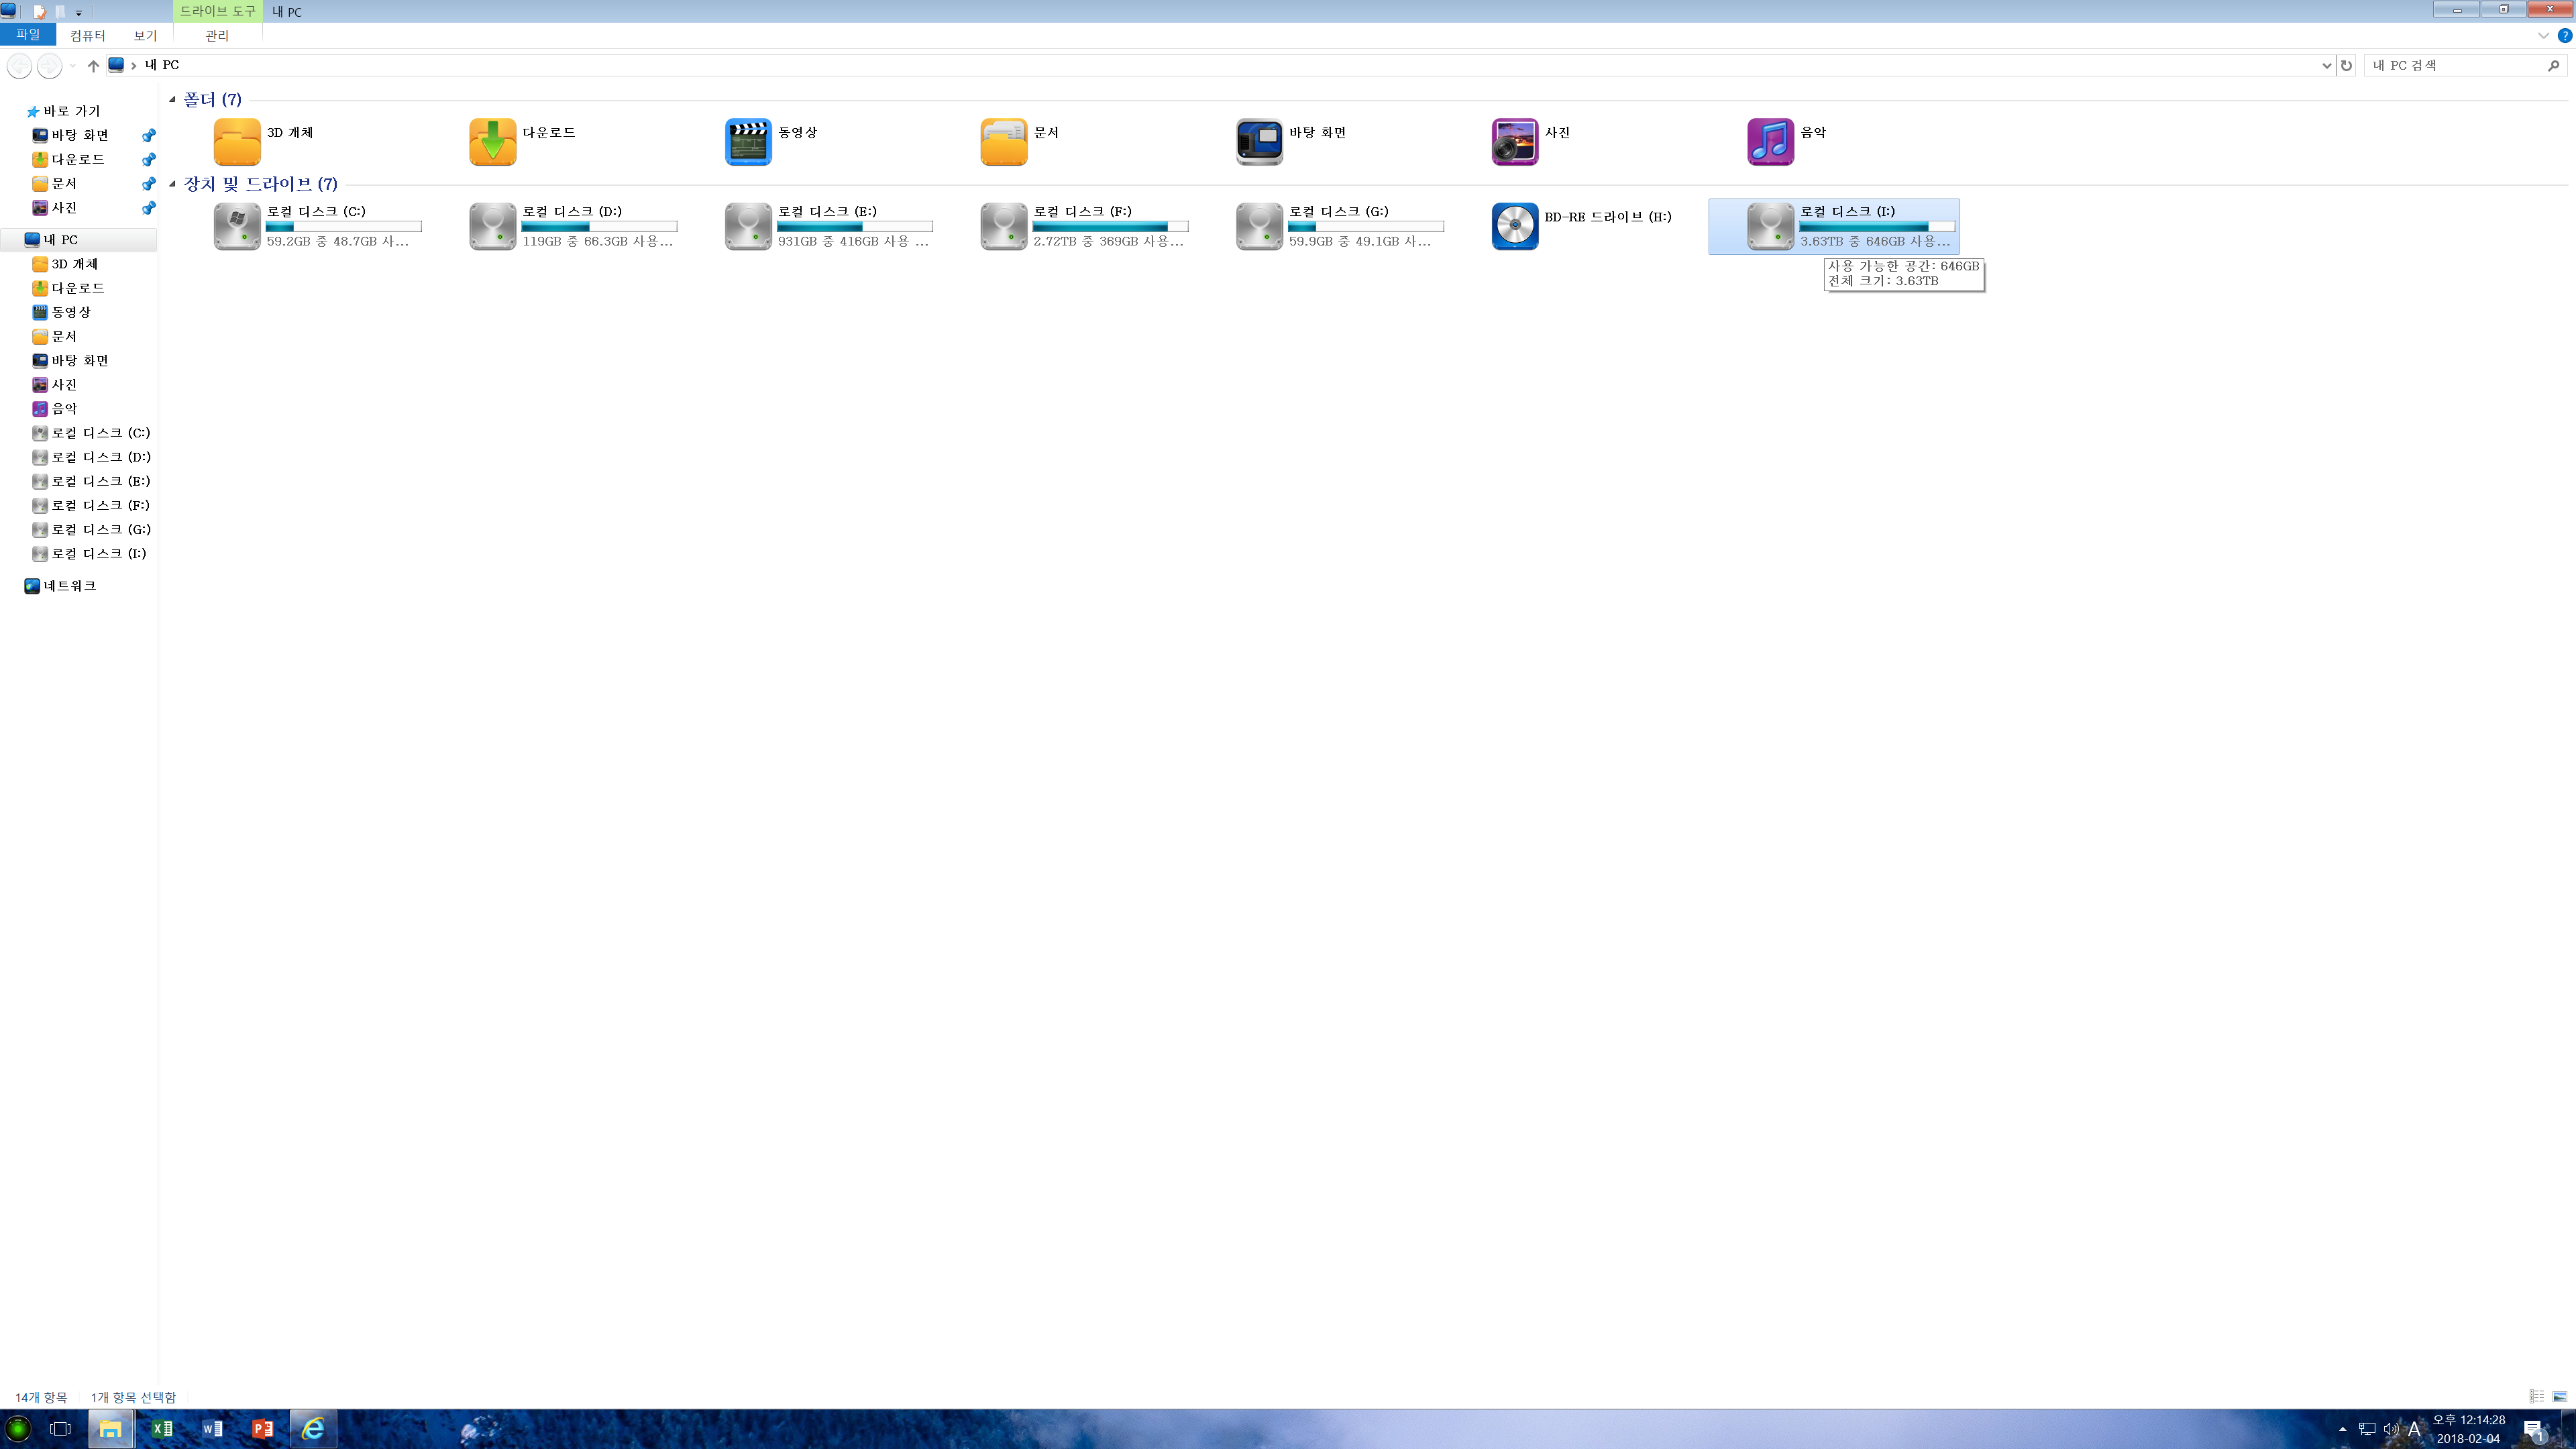
Task: Select 로컬 디스크 (C:) drive icon
Action: point(237,226)
